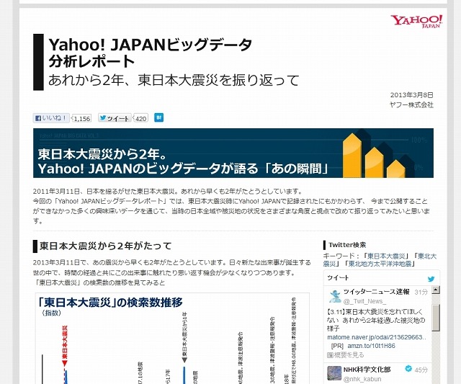Open the 東北地方太平洋沖地震 keyword link
Viewport: 461px width, 384px height.
coord(380,264)
